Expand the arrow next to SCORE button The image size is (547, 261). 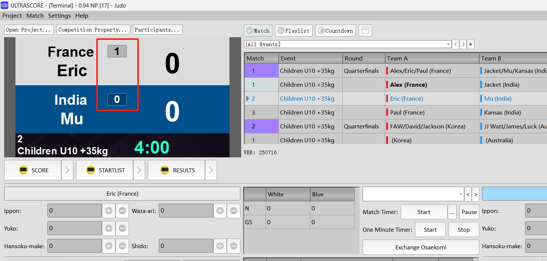pyautogui.click(x=67, y=170)
